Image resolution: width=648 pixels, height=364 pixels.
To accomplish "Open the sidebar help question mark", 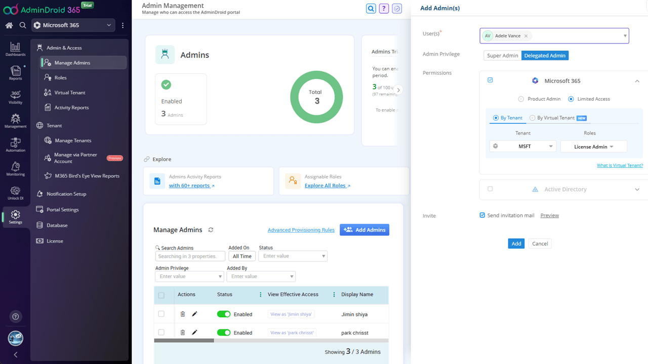I will [x=16, y=317].
